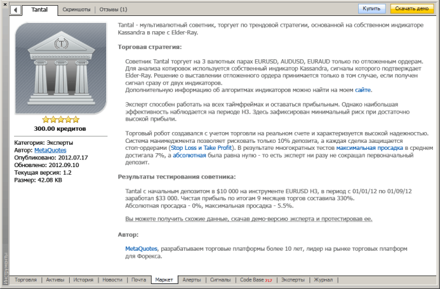Image resolution: width=440 pixels, height=289 pixels.
Task: Click the 300.00 кредитов price text
Action: (60, 129)
